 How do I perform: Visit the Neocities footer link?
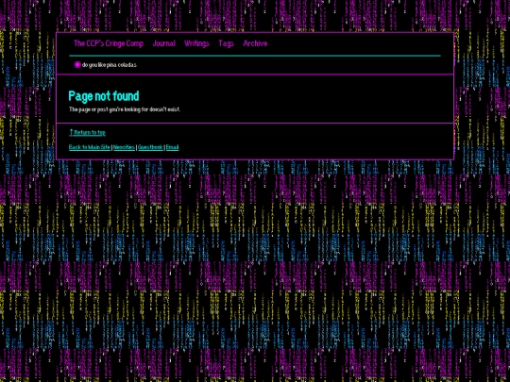pyautogui.click(x=124, y=147)
